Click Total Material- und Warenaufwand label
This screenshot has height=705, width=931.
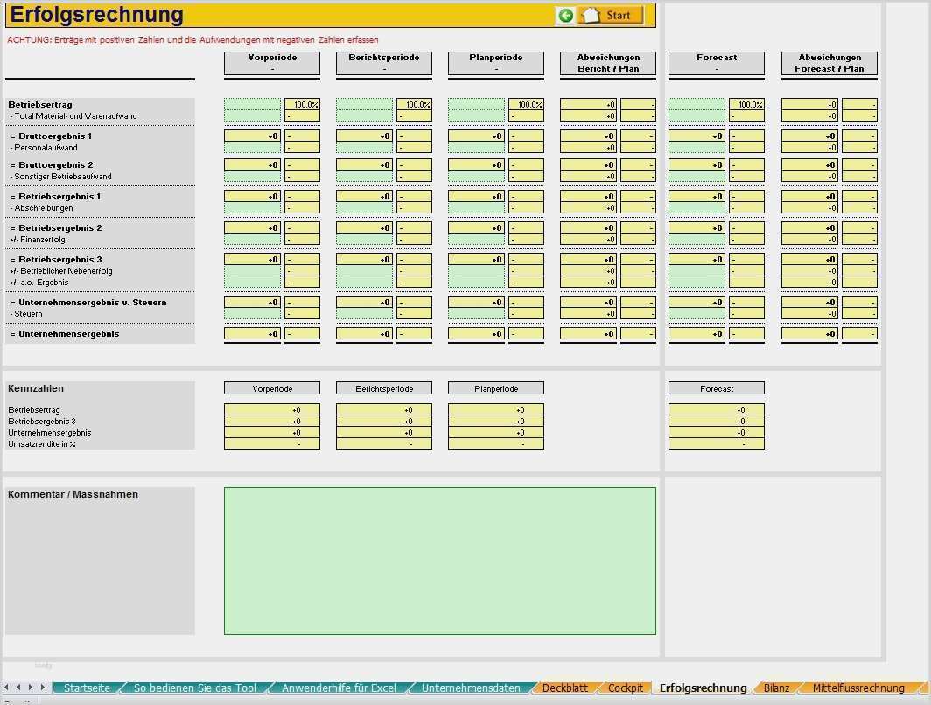(73, 116)
